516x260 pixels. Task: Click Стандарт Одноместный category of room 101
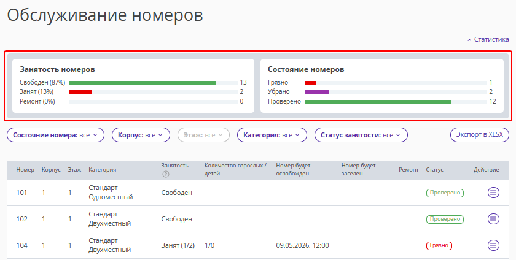pyautogui.click(x=111, y=193)
